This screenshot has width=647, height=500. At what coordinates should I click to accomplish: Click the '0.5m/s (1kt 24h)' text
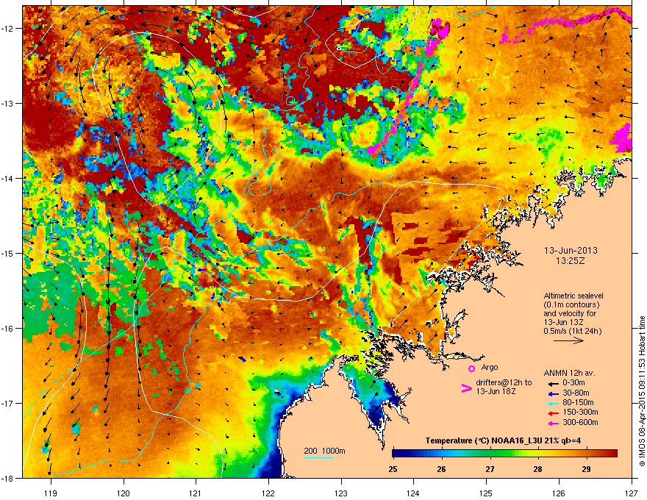point(572,332)
